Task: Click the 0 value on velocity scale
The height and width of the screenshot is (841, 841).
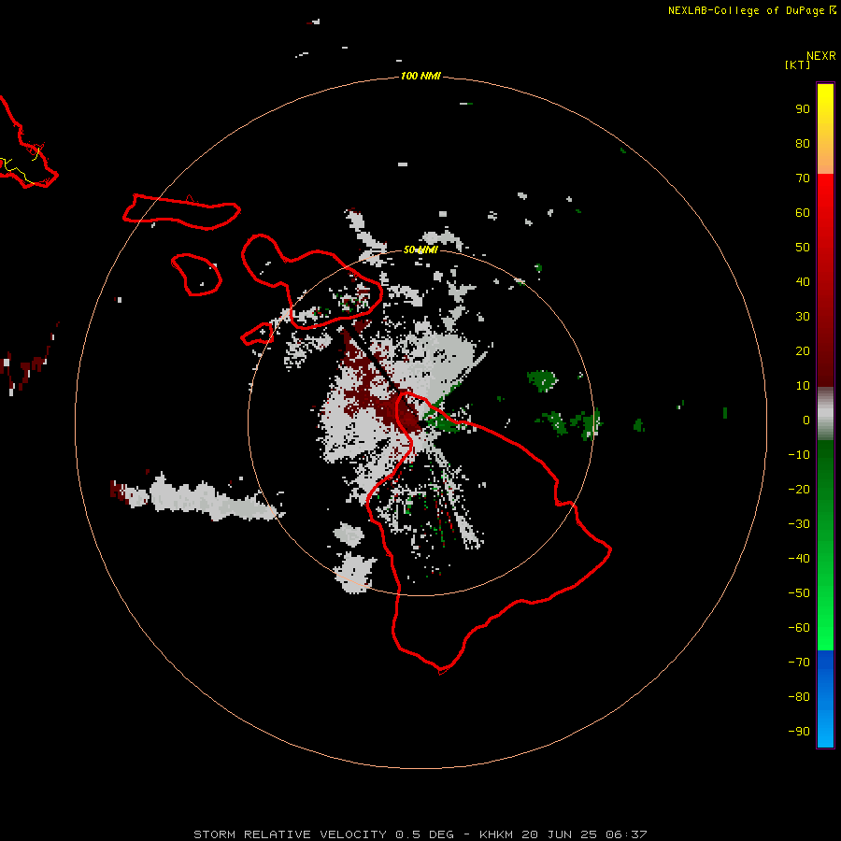Action: pos(806,420)
